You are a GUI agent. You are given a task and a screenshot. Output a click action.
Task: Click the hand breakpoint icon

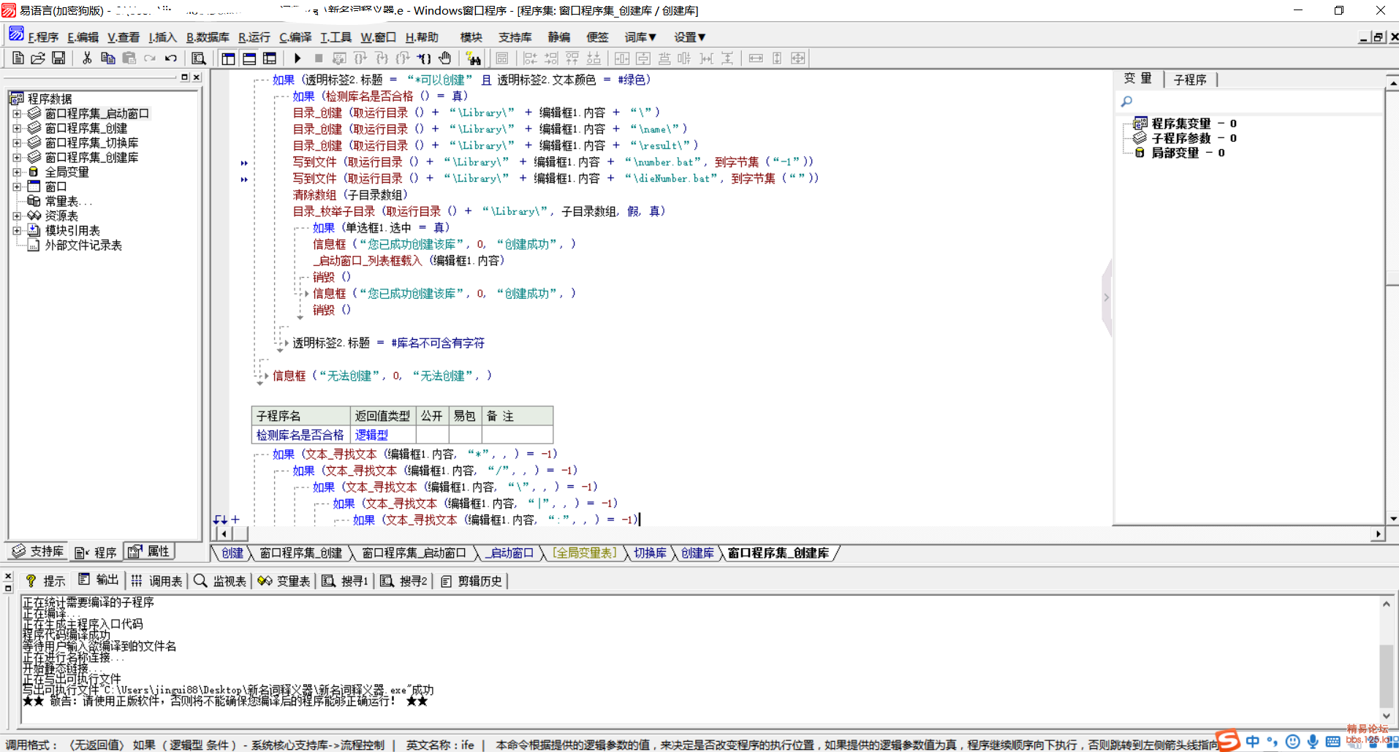click(x=445, y=58)
